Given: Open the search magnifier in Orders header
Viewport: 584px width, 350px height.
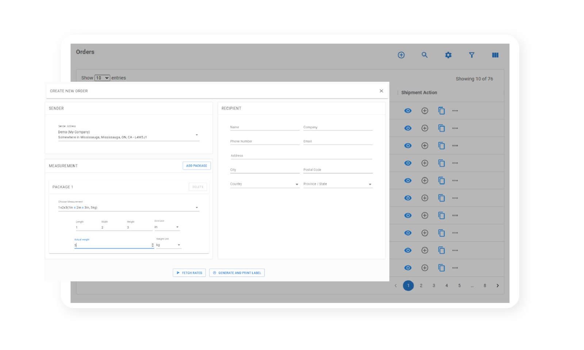Looking at the screenshot, I should [x=424, y=55].
